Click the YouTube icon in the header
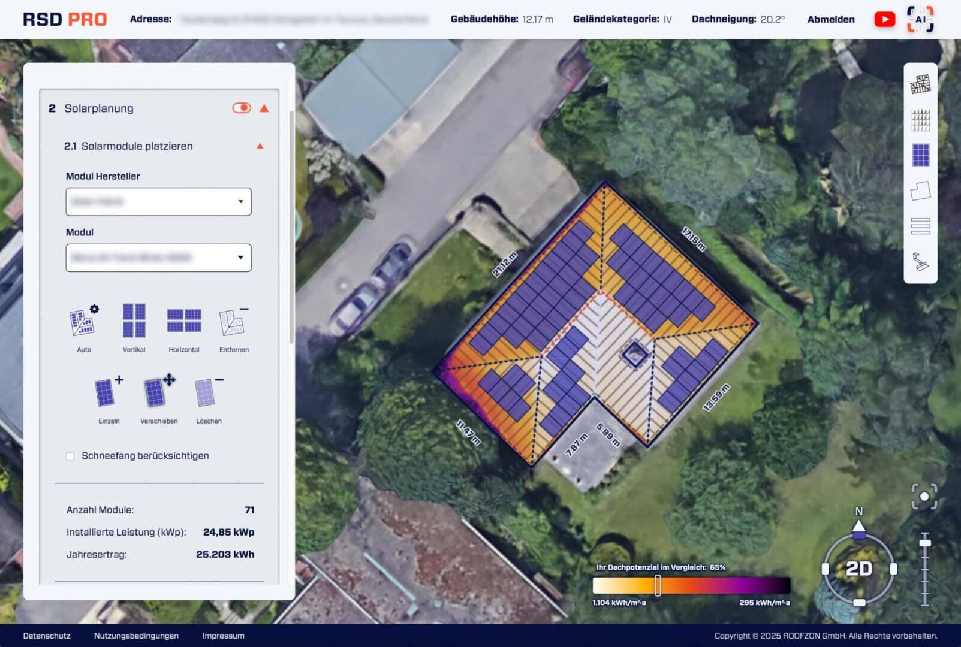The height and width of the screenshot is (647, 961). 885,19
